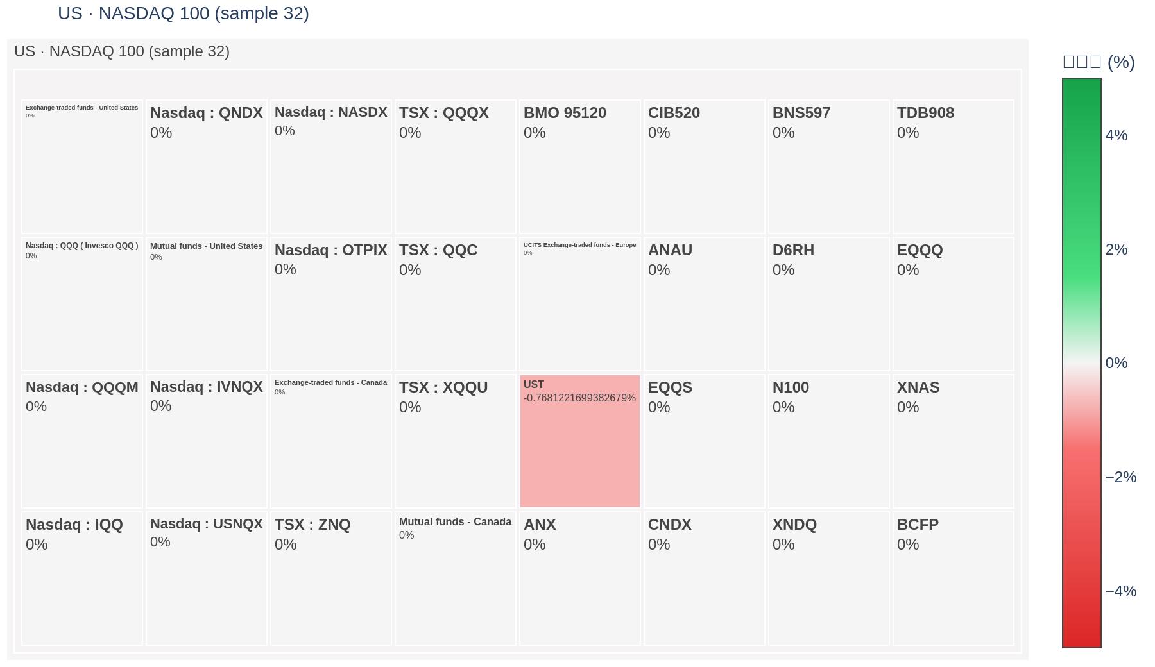Select the ANX tile
Image resolution: width=1155 pixels, height=667 pixels.
pyautogui.click(x=580, y=578)
